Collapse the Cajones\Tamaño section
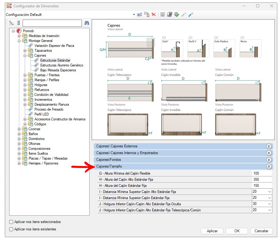The height and width of the screenshot is (242, 280). pos(269,167)
